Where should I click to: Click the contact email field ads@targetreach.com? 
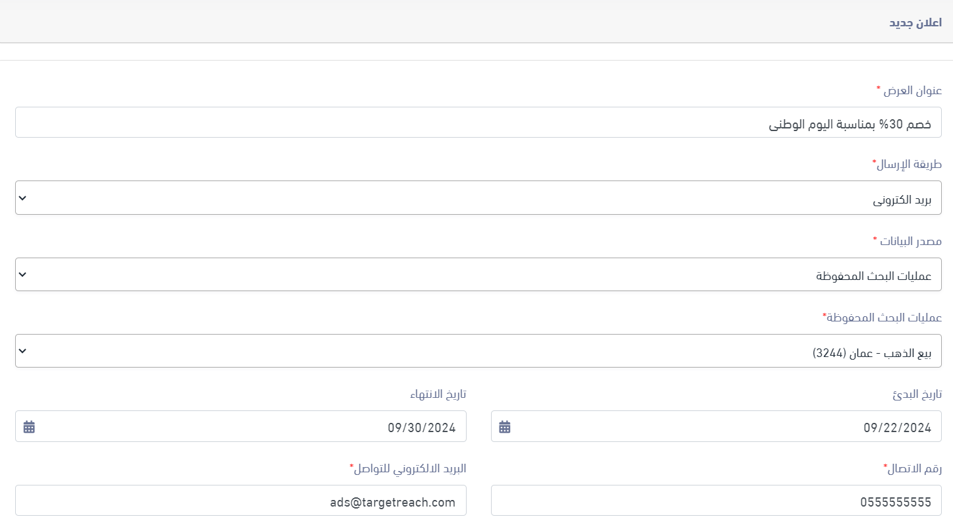click(241, 501)
